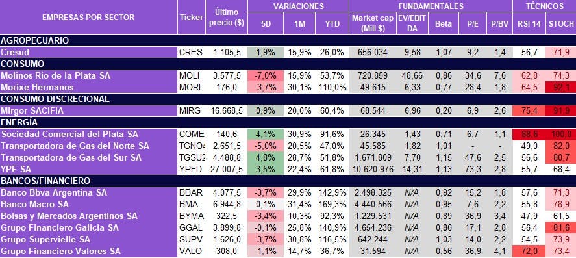Select the green 4,8% 5D cell
576x258 pixels.
pos(265,157)
